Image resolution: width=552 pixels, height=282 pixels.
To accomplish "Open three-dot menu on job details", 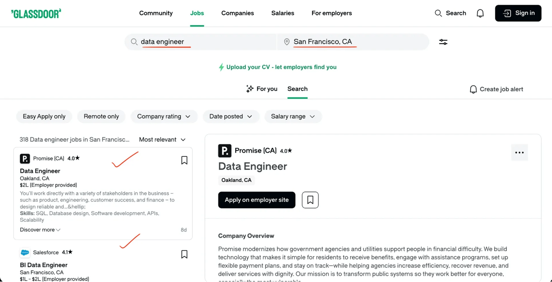I will [x=519, y=152].
